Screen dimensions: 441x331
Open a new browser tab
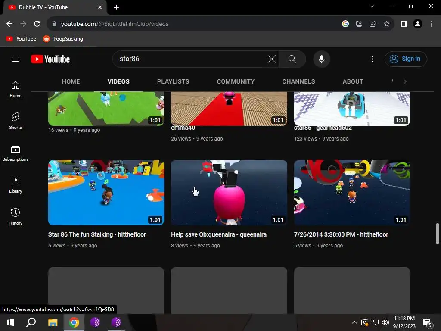coord(116,7)
